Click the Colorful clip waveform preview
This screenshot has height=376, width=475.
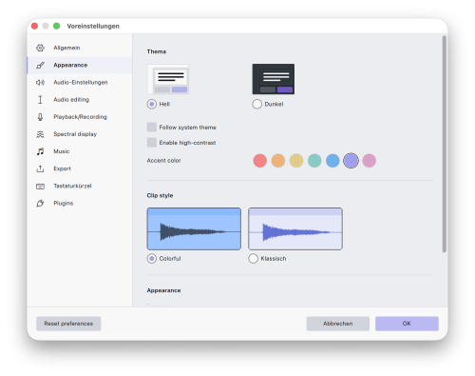coord(194,228)
